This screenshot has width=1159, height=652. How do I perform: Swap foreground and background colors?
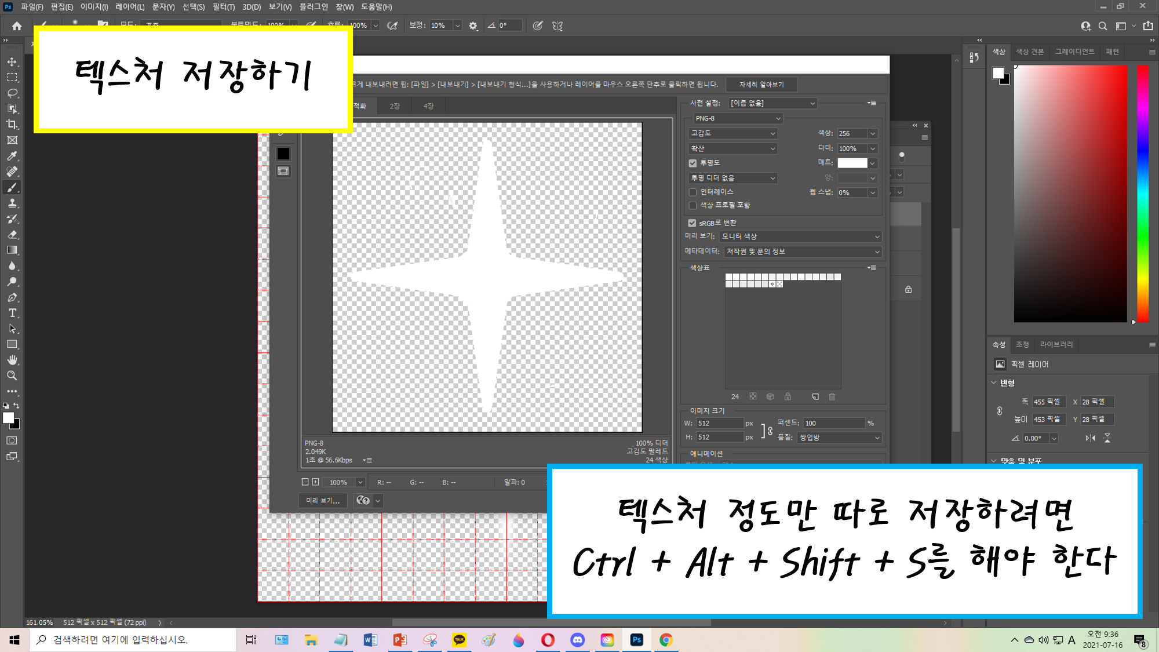pos(16,406)
